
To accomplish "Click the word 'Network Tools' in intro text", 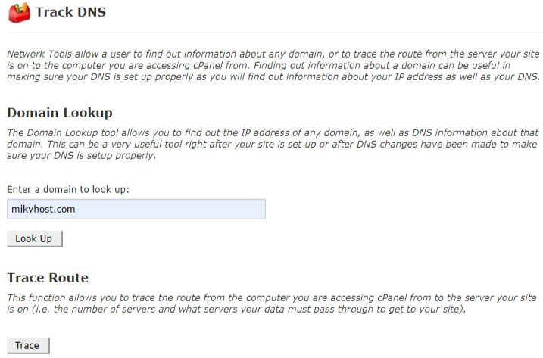I will coord(39,54).
